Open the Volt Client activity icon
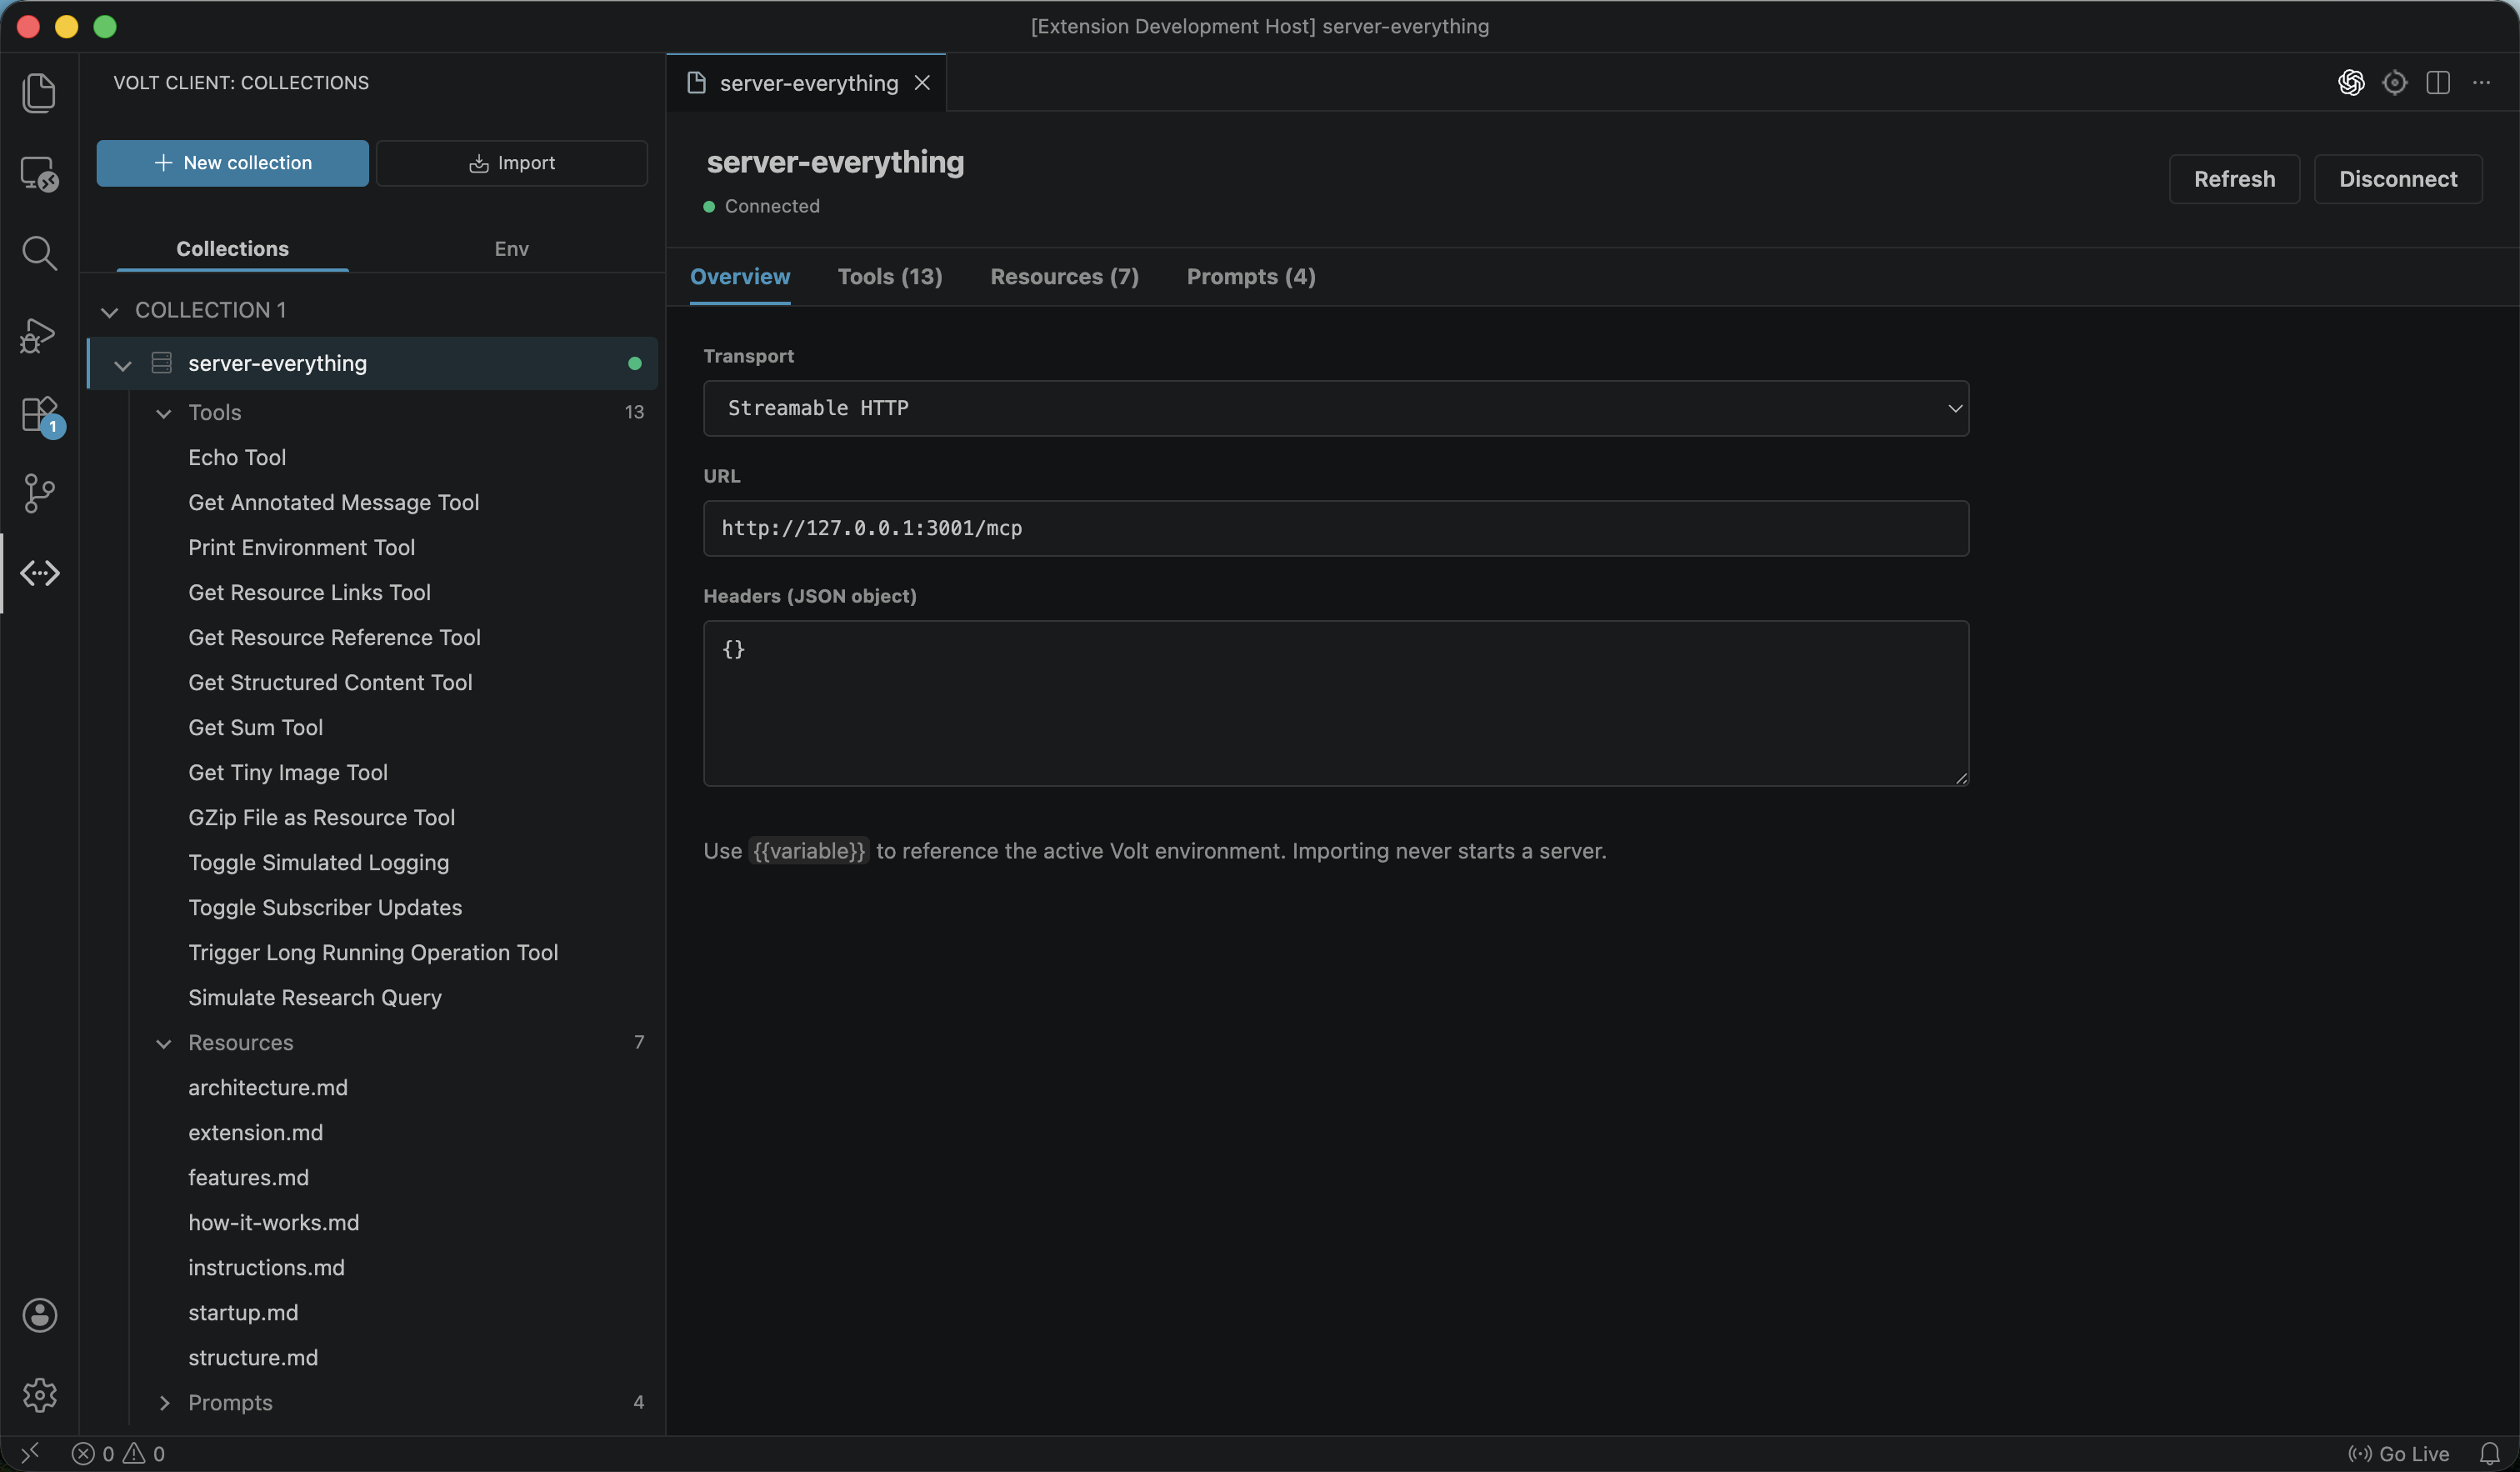This screenshot has height=1472, width=2520. 39,573
